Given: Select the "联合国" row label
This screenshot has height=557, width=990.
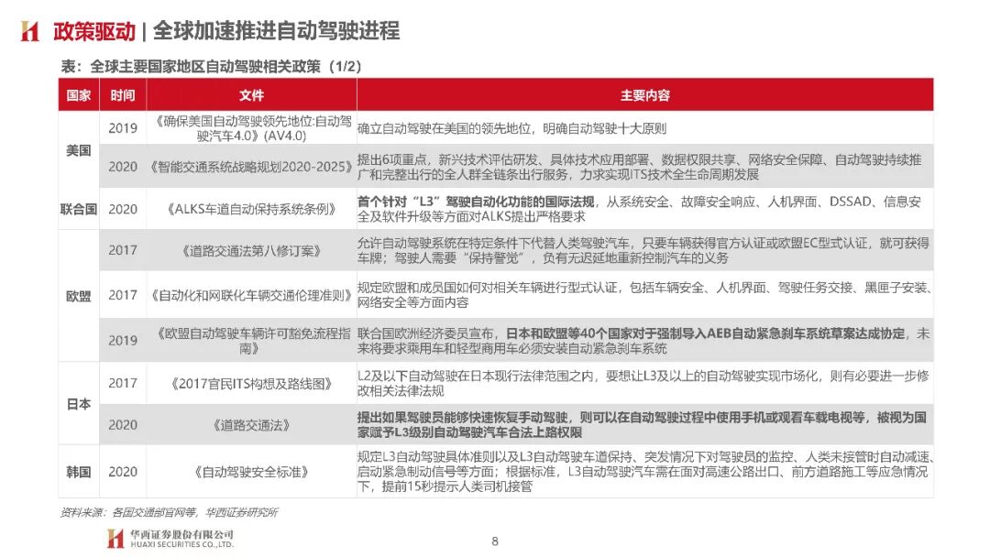Looking at the screenshot, I should 78,209.
